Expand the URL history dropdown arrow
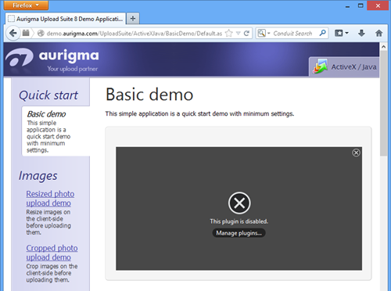The image size is (391, 291). 238,34
